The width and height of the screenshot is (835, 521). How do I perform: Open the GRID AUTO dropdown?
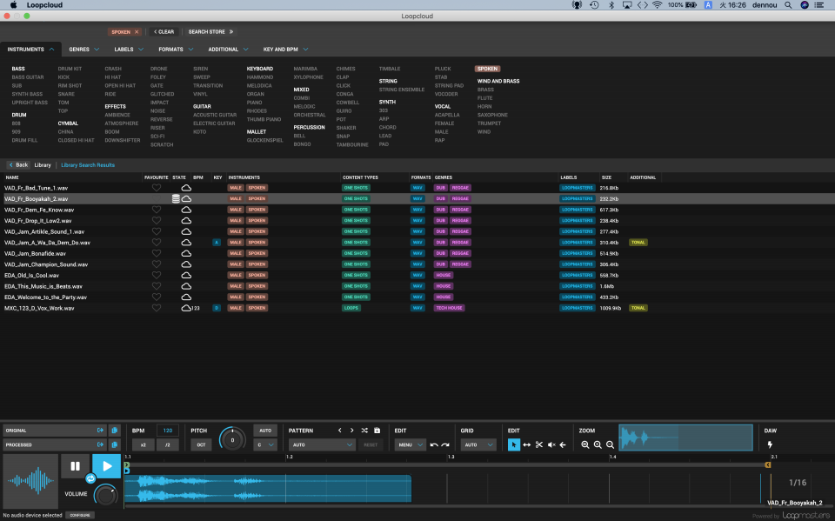point(478,444)
